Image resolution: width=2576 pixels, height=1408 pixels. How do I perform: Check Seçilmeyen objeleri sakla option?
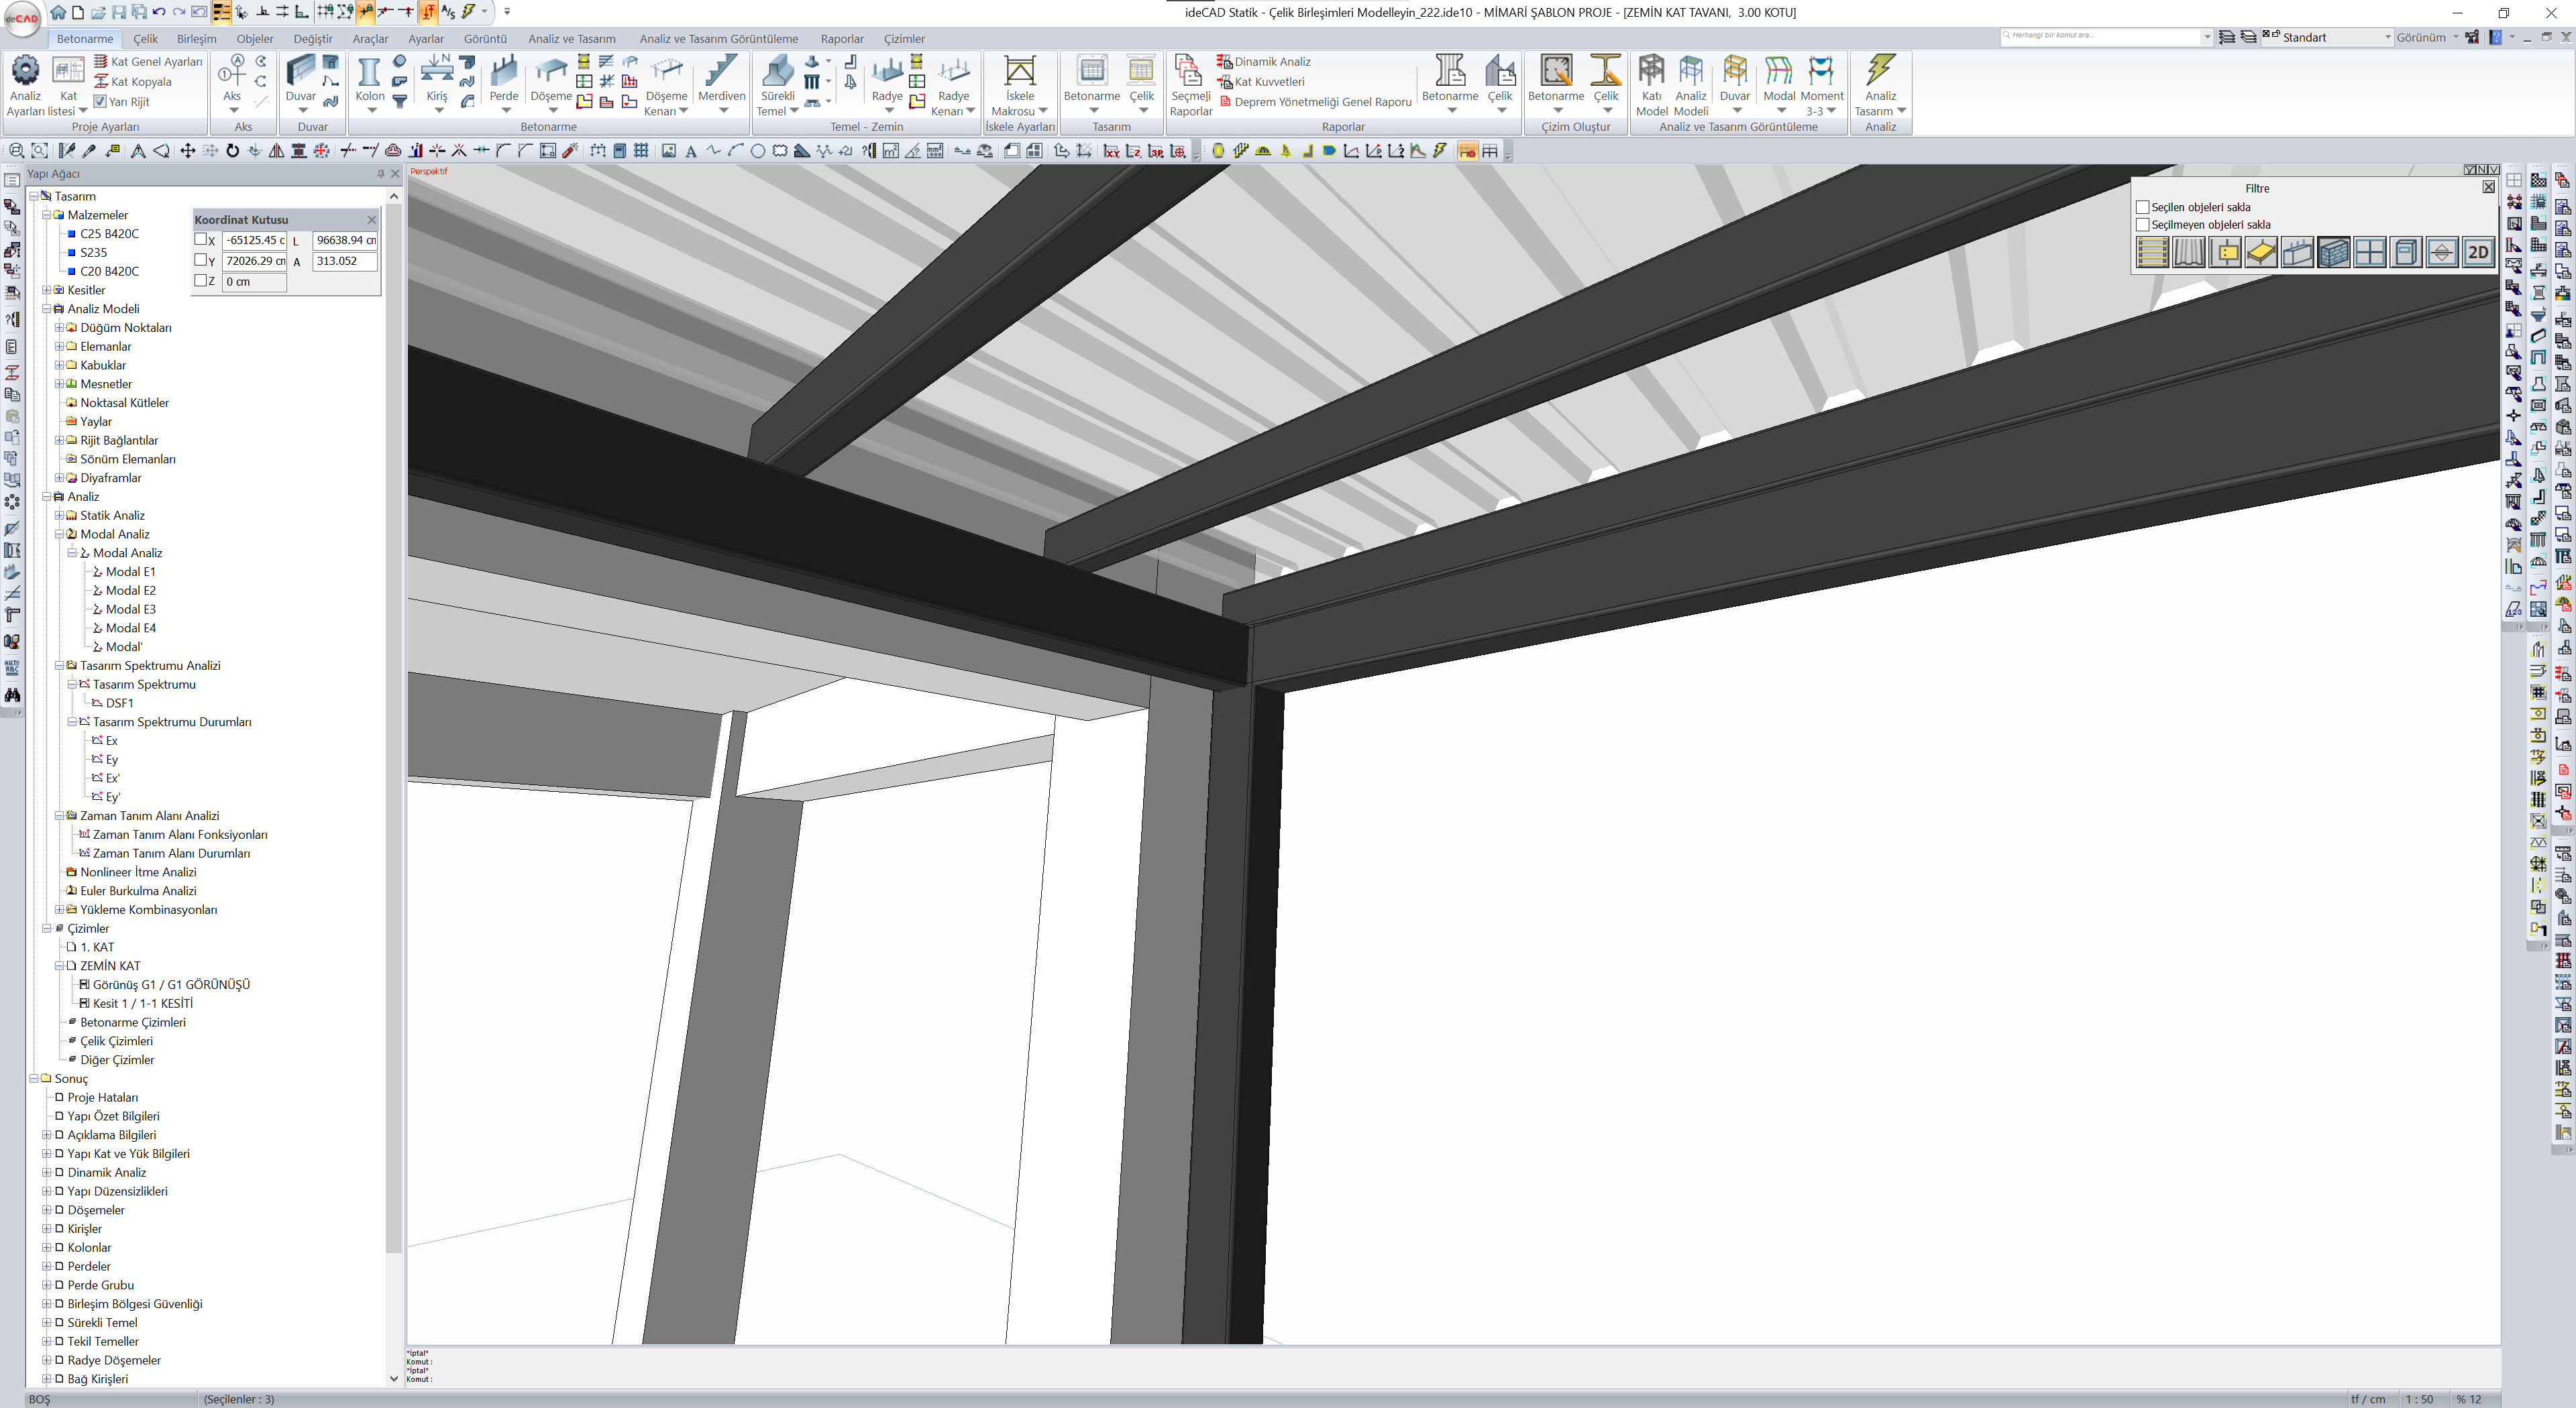point(2143,225)
